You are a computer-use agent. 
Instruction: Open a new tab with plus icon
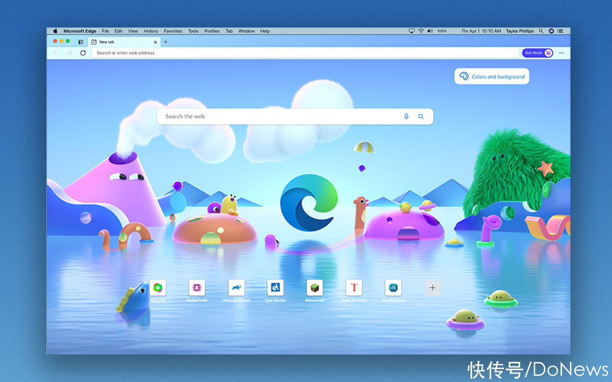click(x=166, y=42)
